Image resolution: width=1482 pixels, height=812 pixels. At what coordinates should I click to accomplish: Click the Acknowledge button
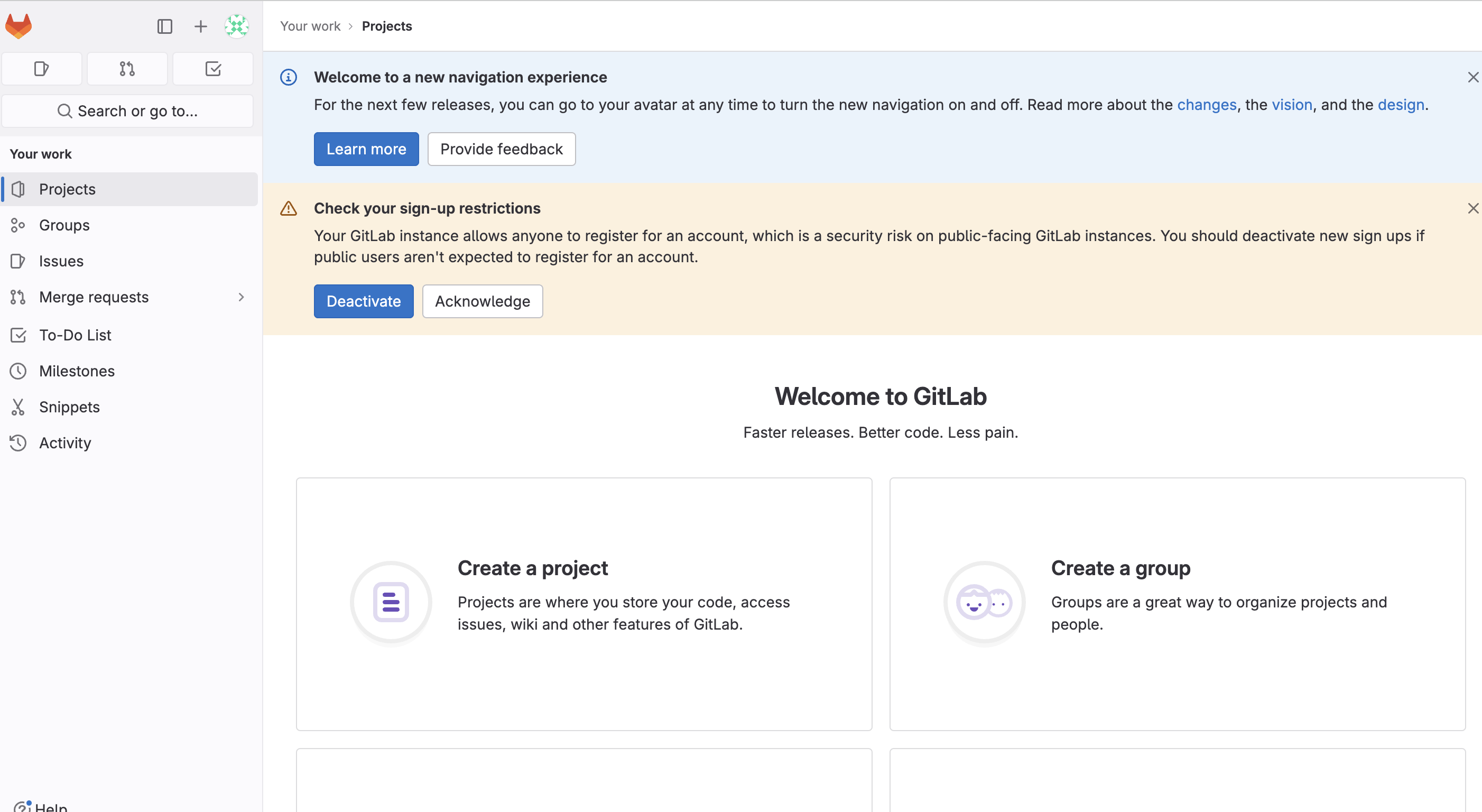pyautogui.click(x=482, y=301)
